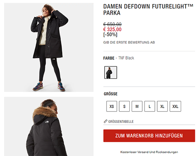196x156 pixels.
Task: Open the Grössentabelle size chart link
Action: pos(121,122)
